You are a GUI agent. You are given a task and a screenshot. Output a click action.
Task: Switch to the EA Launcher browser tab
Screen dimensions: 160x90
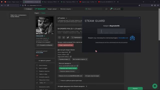tap(107, 2)
